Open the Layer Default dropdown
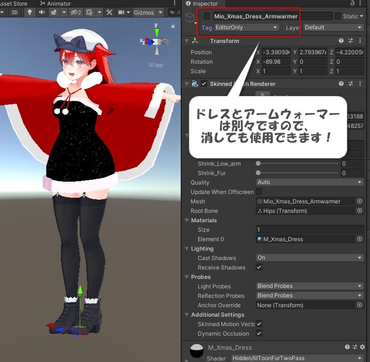This screenshot has width=370, height=362. (333, 27)
